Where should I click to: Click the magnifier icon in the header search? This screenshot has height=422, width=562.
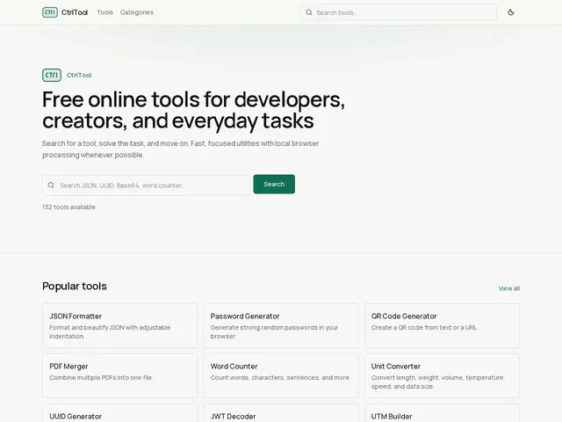[309, 12]
